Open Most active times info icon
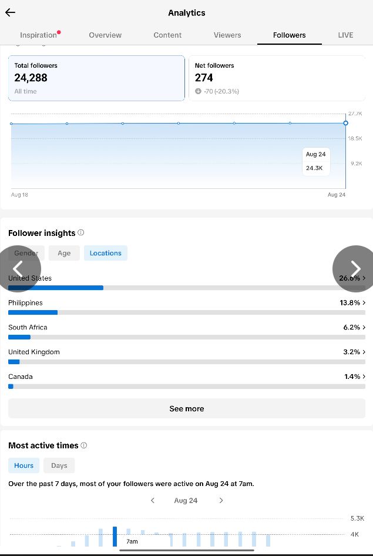This screenshot has width=373, height=556. click(84, 445)
